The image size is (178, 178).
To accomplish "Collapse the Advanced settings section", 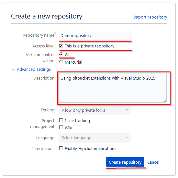I will pyautogui.click(x=34, y=70).
